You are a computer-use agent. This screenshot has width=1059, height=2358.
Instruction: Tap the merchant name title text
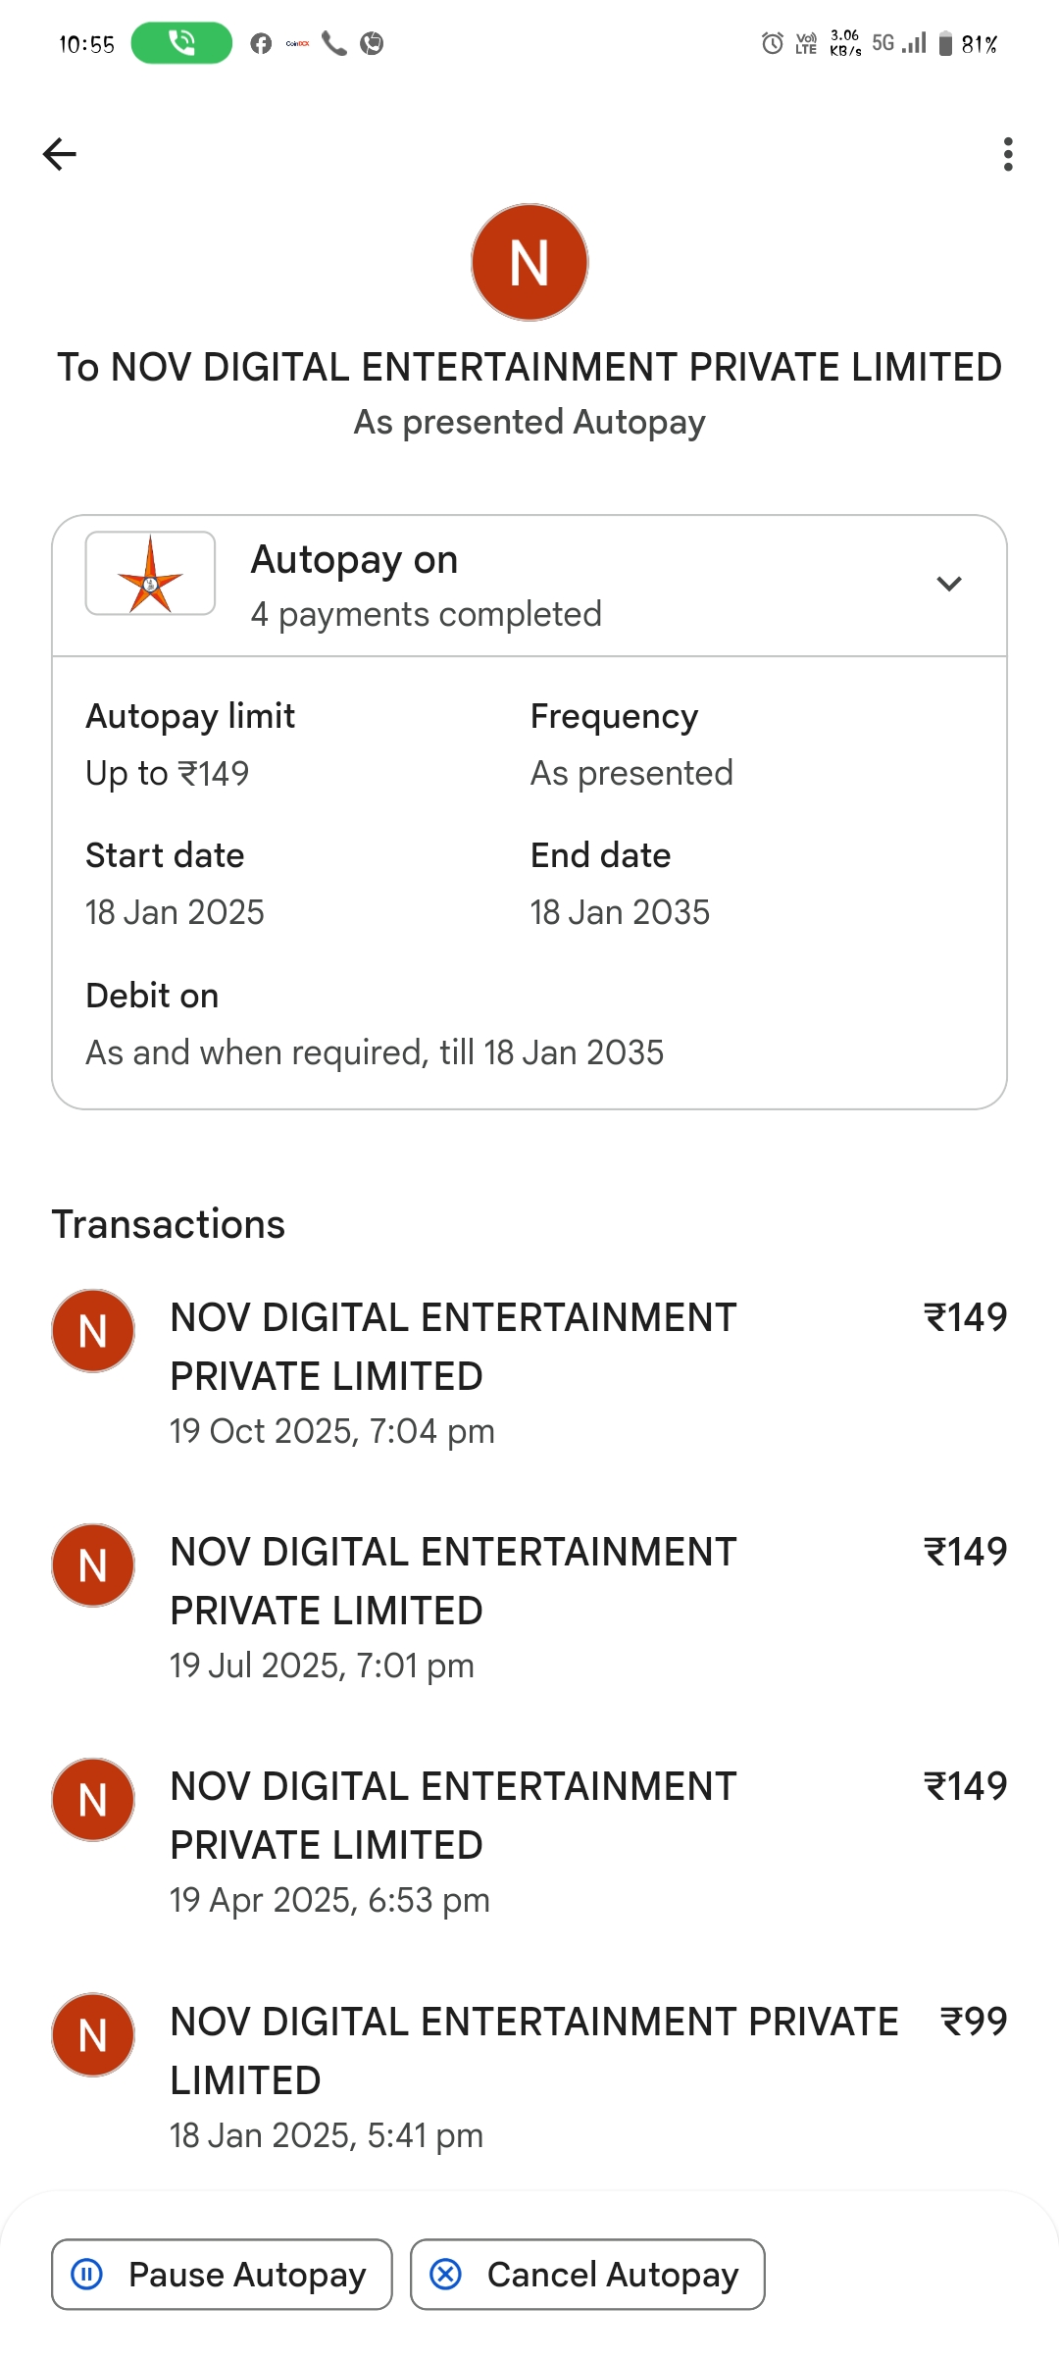529,368
